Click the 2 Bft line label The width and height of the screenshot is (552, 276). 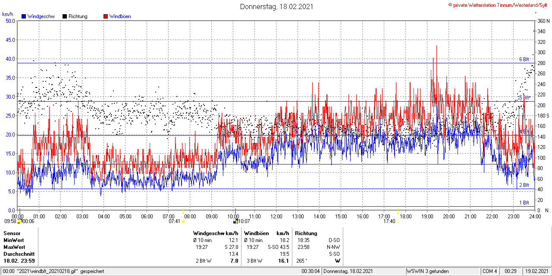coord(524,185)
